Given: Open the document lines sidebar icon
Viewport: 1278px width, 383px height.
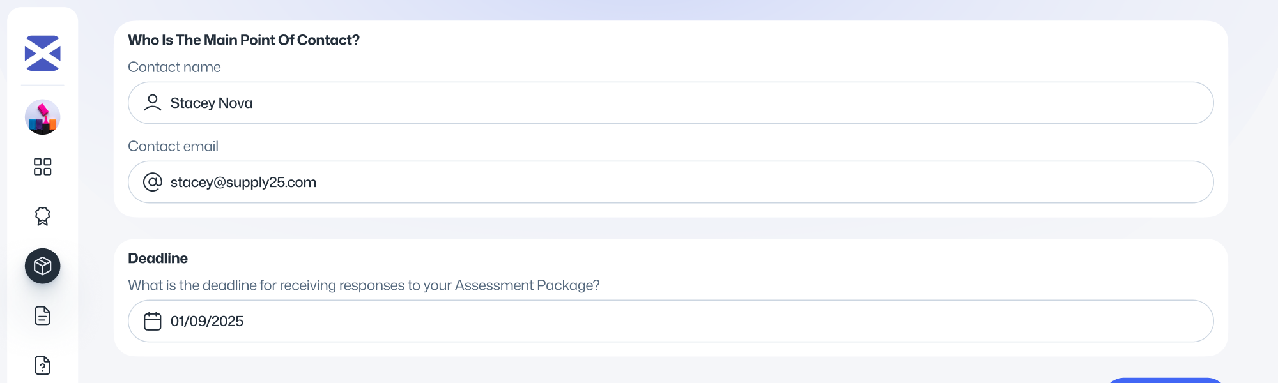Looking at the screenshot, I should tap(42, 316).
